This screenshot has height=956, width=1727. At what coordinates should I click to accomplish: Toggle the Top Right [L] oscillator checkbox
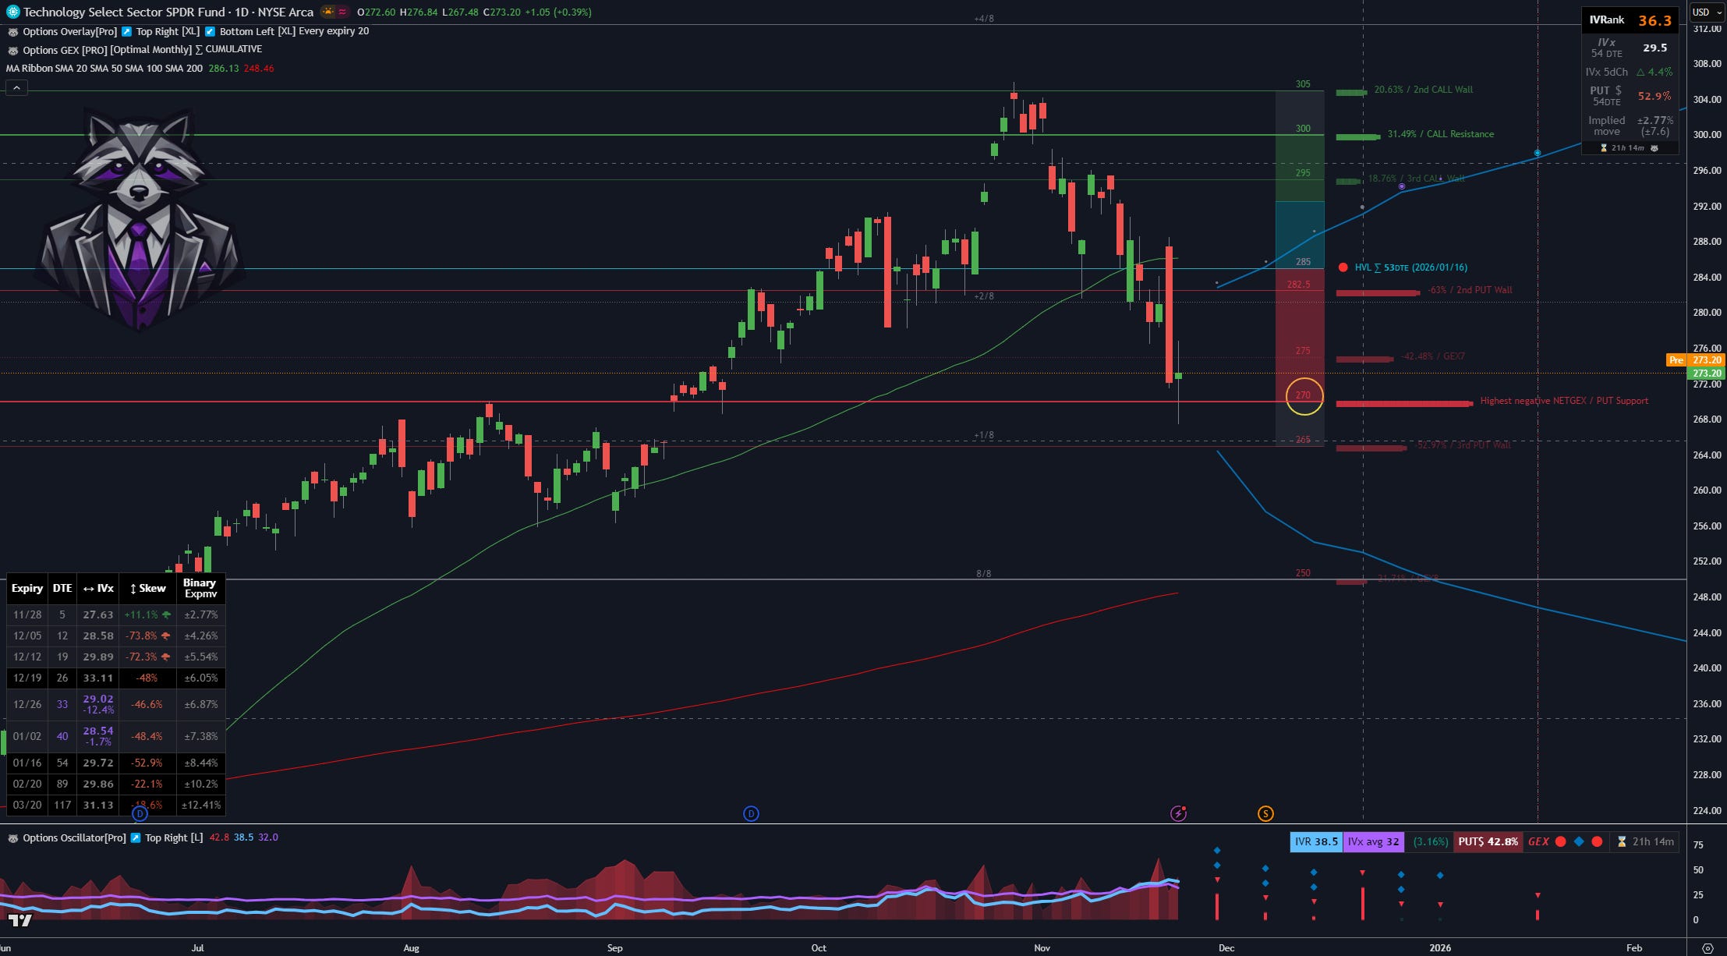[x=136, y=838]
